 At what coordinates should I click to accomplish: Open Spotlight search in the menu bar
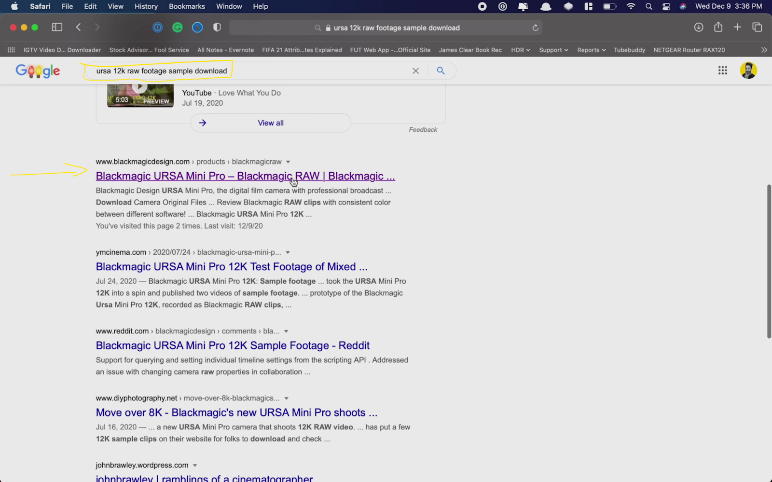(648, 6)
